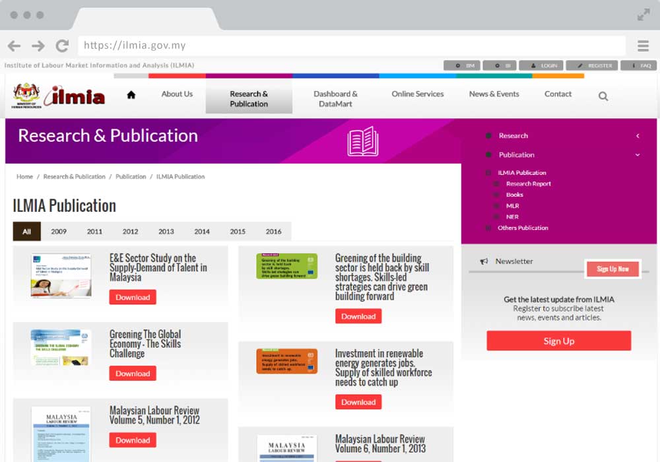Select Publication in the sidebar

[x=517, y=155]
